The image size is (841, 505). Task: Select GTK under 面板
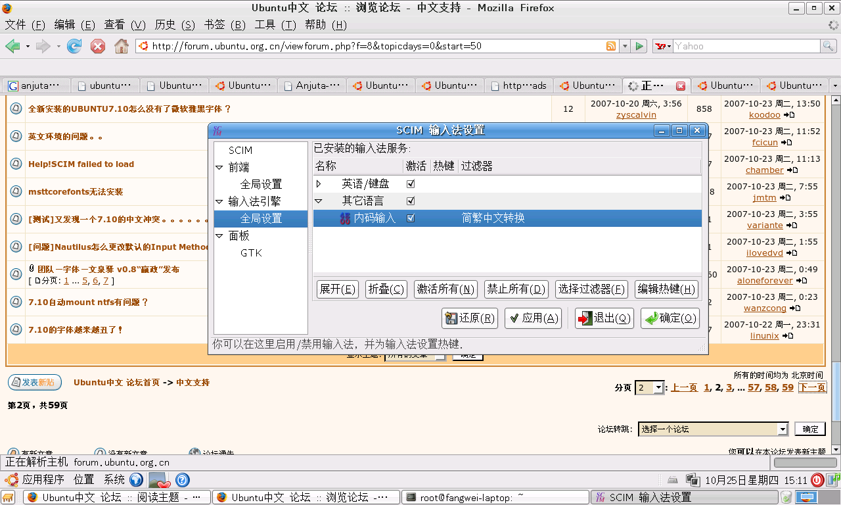coord(252,253)
